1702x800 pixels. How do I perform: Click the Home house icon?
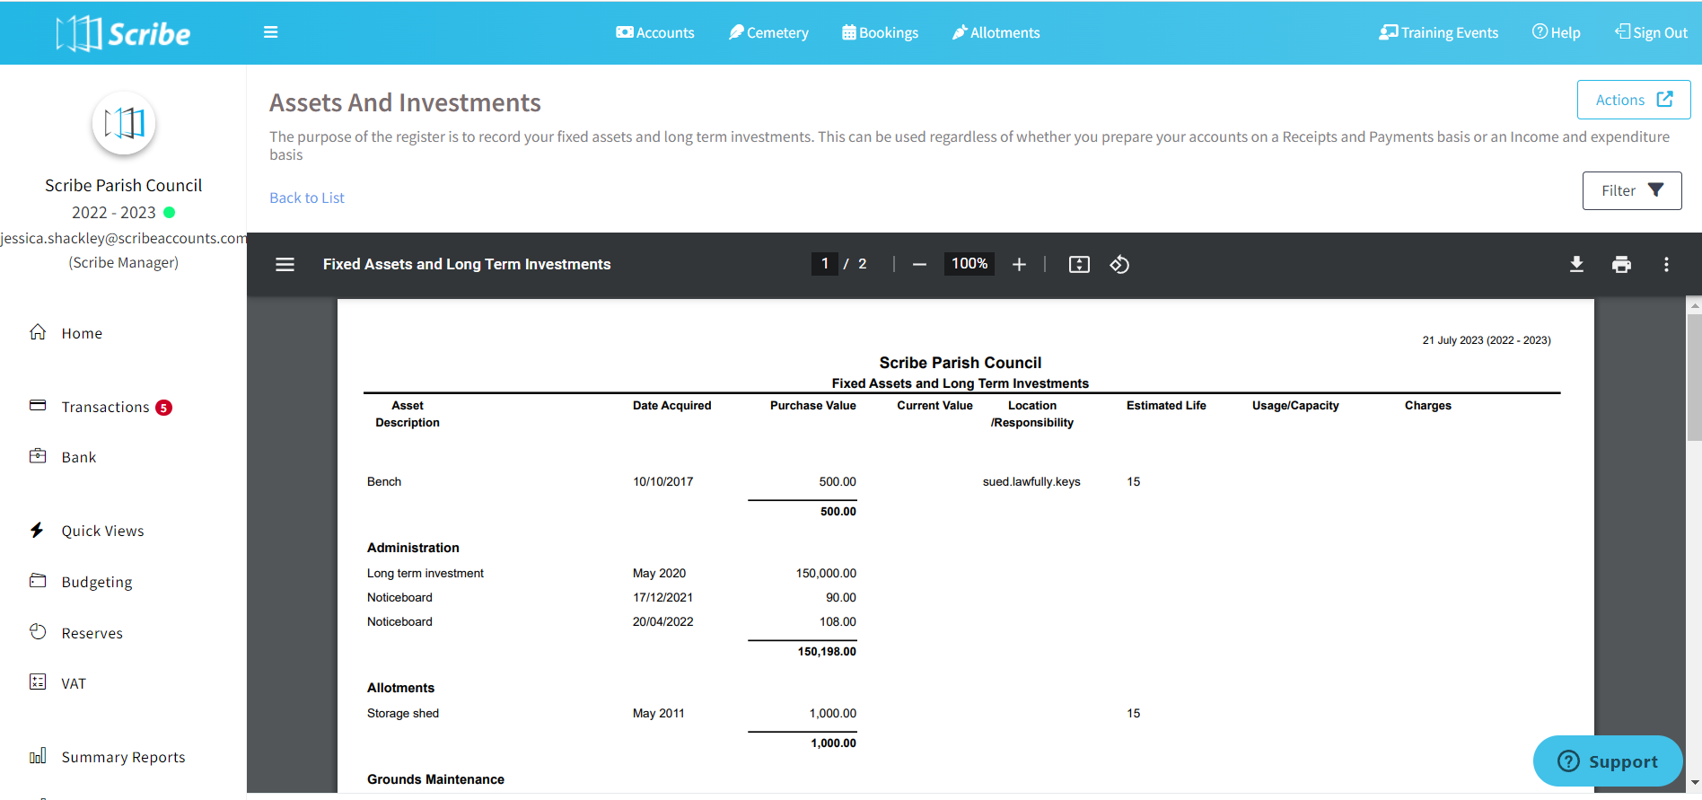[x=38, y=332]
